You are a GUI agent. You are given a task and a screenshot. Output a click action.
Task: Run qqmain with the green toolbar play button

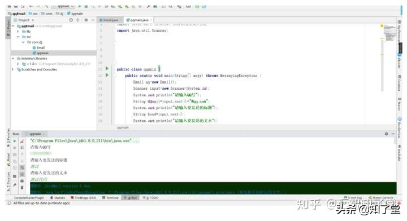80,6
